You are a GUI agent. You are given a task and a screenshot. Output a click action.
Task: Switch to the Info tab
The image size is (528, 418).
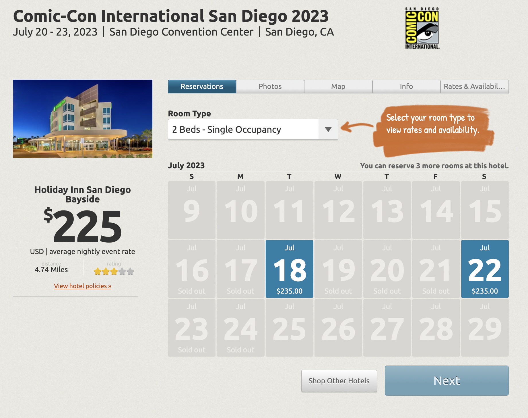pyautogui.click(x=406, y=86)
